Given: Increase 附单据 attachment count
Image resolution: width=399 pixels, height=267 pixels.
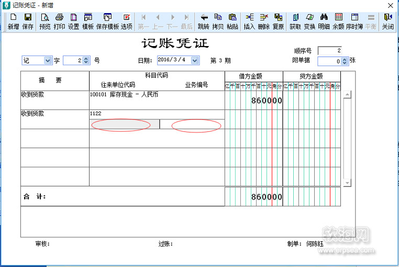Looking at the screenshot, I should (345, 59).
